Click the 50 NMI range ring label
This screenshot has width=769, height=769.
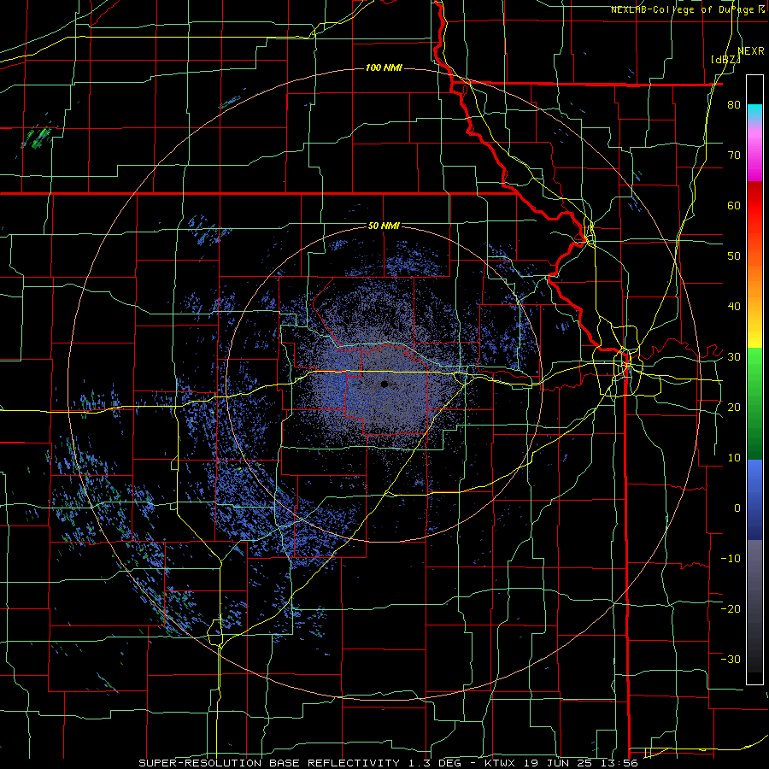384,226
